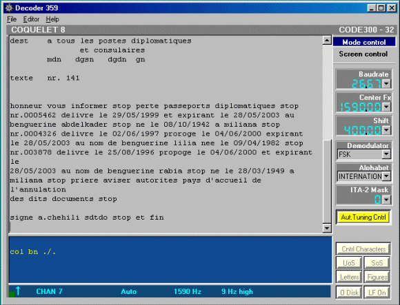Click the scroll down arrow of text pane
This screenshot has height=305, width=400.
pyautogui.click(x=327, y=228)
